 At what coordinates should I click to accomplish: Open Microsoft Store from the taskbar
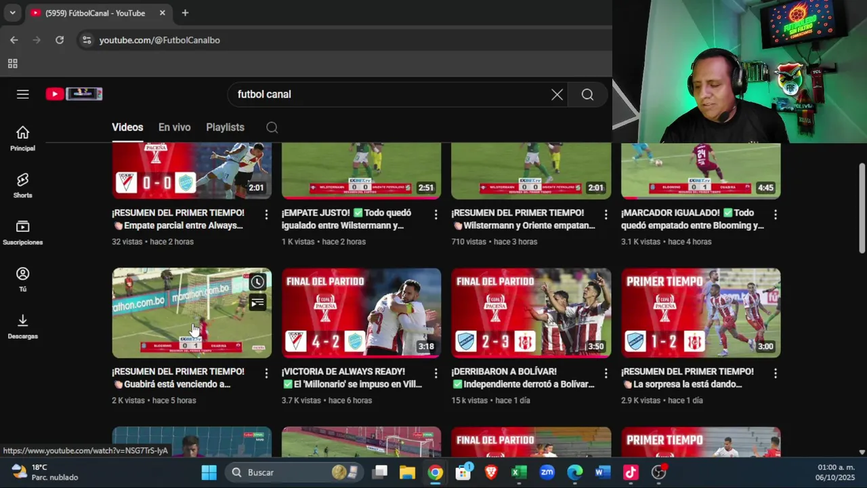[463, 472]
